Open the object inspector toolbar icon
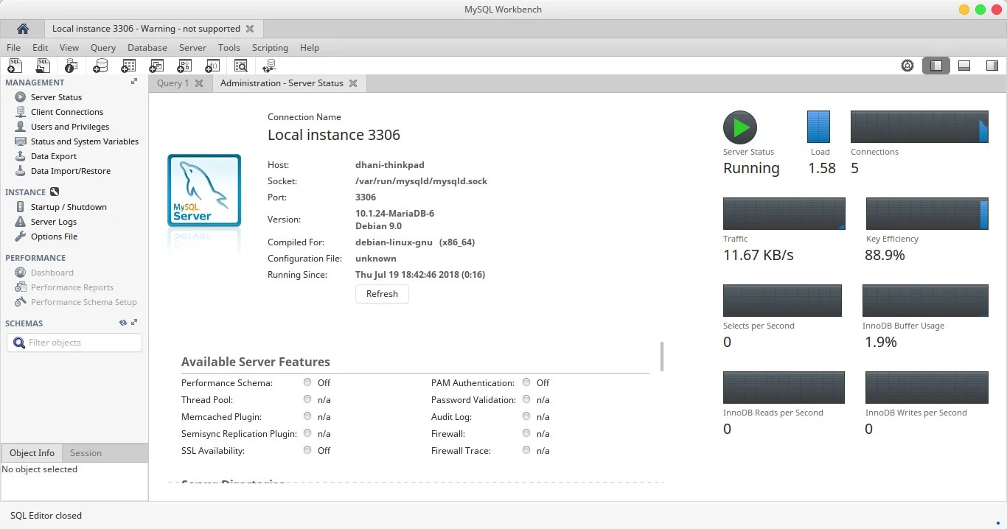This screenshot has height=529, width=1007. pos(71,66)
